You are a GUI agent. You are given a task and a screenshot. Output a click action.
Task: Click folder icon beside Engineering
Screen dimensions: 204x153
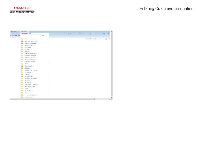22,82
